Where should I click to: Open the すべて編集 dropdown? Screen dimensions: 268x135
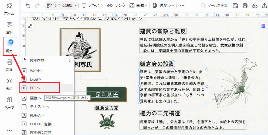click(x=61, y=6)
